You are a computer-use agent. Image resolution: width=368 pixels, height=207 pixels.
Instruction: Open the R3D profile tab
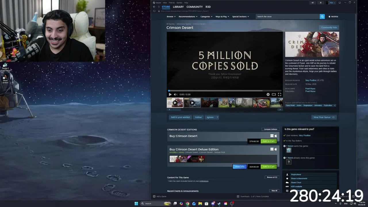(x=208, y=7)
